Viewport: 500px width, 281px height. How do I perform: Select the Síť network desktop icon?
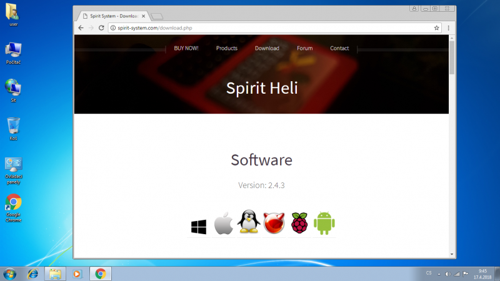pos(13,91)
